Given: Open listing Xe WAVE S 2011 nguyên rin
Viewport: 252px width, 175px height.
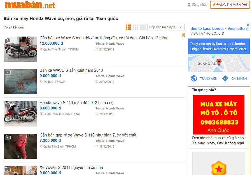Looking at the screenshot, I should 71,167.
